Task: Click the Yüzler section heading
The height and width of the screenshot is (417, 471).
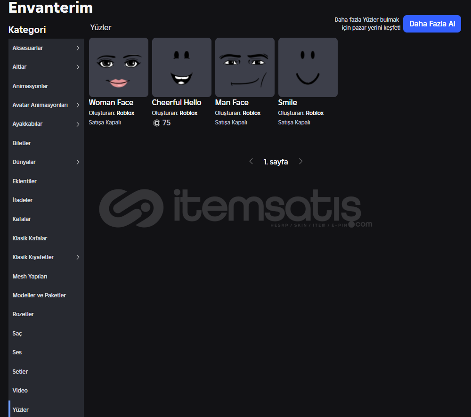Action: tap(101, 27)
